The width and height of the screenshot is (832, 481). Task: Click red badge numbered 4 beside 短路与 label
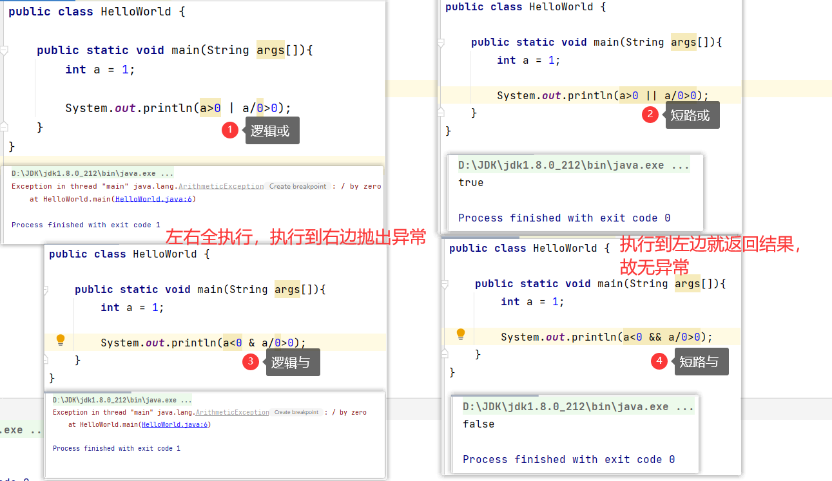click(x=659, y=361)
